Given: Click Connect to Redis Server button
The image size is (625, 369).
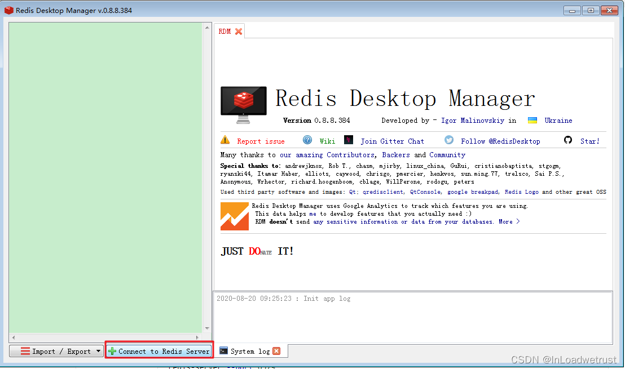Looking at the screenshot, I should tap(159, 351).
